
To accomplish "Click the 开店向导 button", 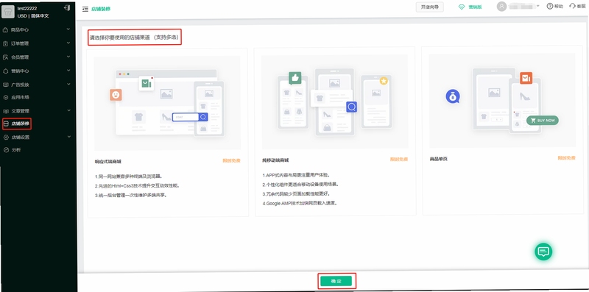I will [x=429, y=7].
